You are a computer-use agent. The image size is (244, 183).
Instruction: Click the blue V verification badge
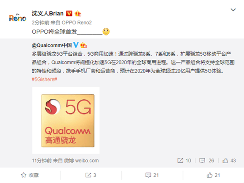click(76, 45)
